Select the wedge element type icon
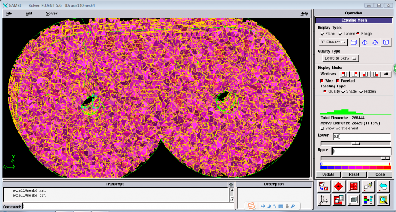396x212 pixels. tap(385, 42)
